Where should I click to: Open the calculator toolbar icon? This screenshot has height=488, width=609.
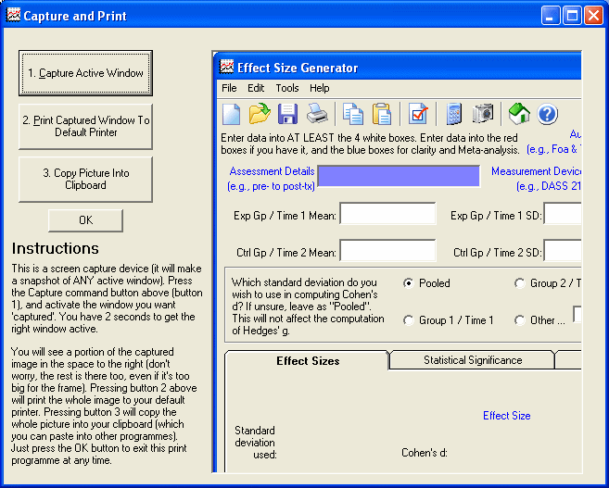[x=454, y=114]
